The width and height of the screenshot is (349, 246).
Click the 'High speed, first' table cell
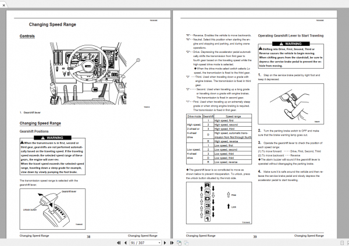coord(233,120)
